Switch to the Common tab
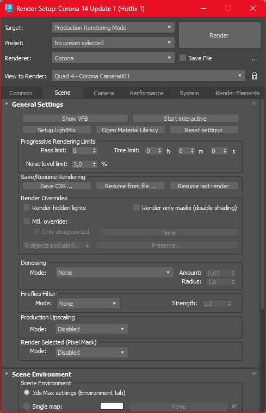This screenshot has width=266, height=413. click(21, 93)
